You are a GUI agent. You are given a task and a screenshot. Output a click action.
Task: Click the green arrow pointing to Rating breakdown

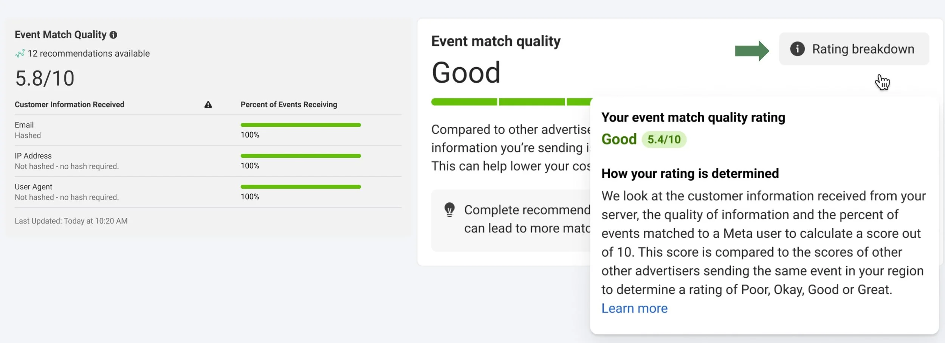click(751, 51)
